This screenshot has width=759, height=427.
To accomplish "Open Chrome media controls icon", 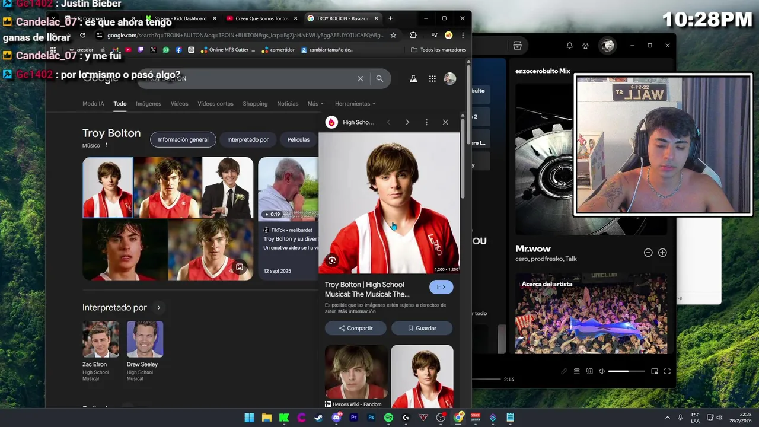I will [435, 35].
